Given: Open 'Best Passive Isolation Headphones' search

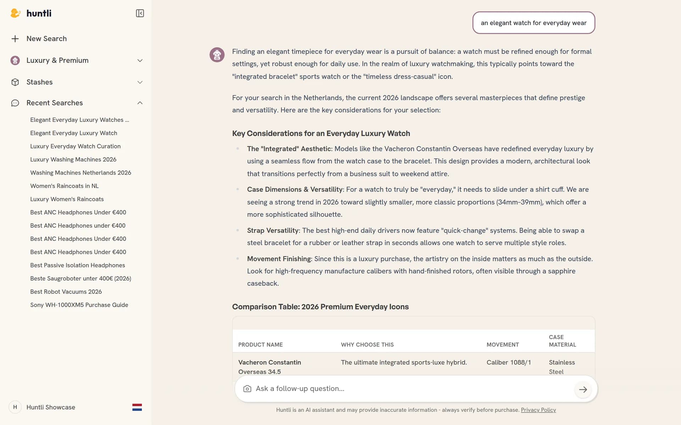Looking at the screenshot, I should (x=78, y=265).
